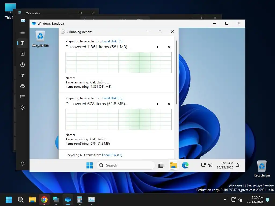Show hidden icons chevron in host tray
Screen dimensions: 275x206
tap(225, 200)
